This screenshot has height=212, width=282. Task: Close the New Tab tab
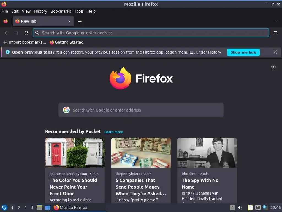click(x=69, y=21)
